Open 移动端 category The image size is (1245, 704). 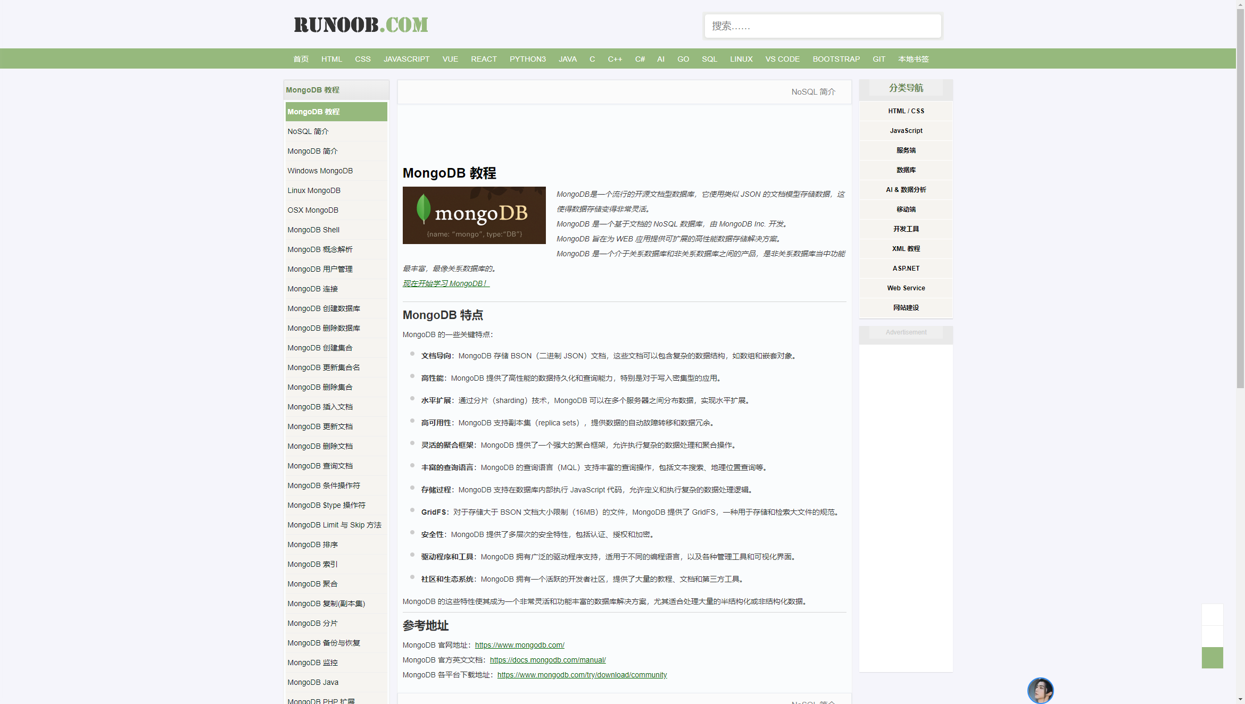906,209
